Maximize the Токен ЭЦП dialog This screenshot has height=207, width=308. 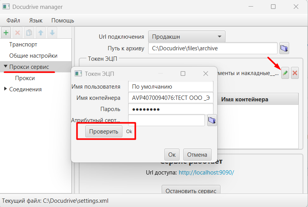pyautogui.click(x=183, y=74)
